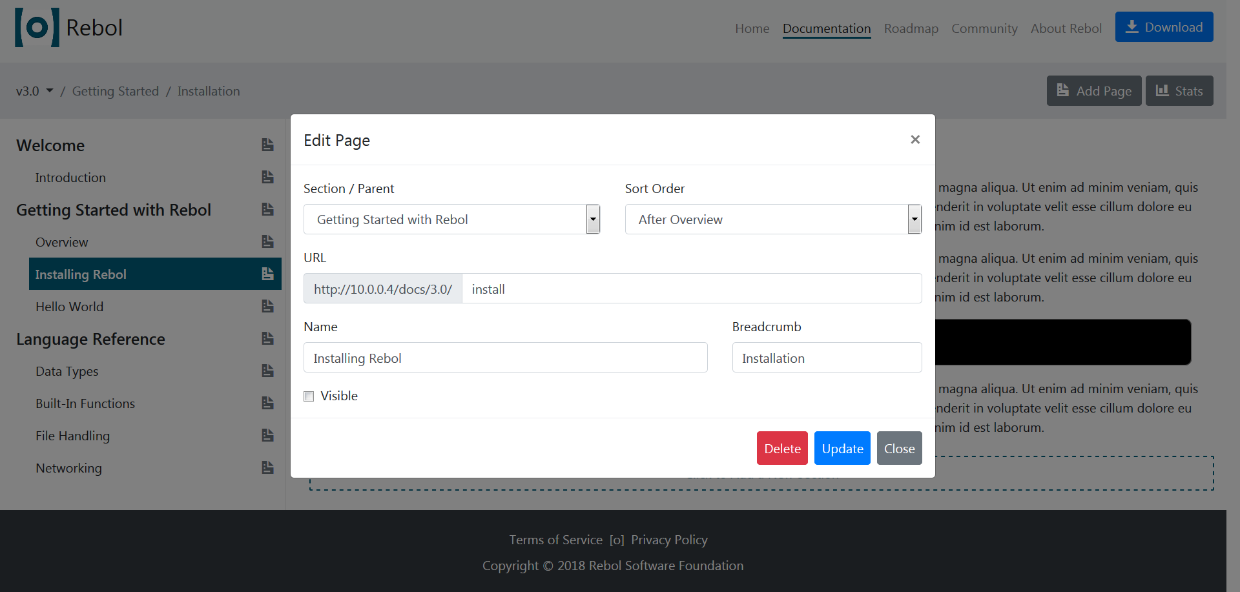Click edit icon on Installing Rebol row

[x=267, y=274]
